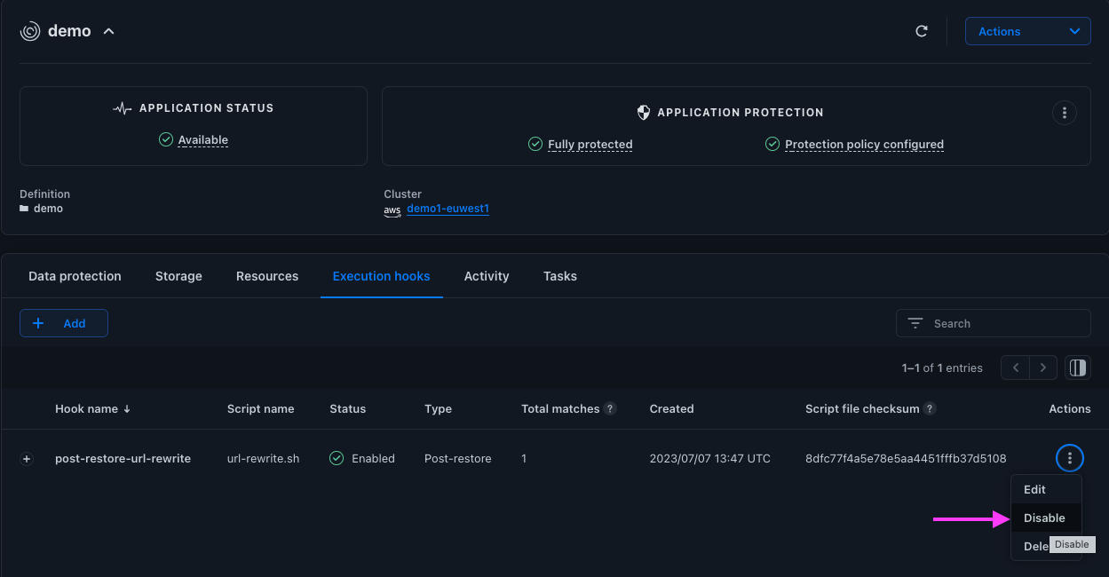Click the search filter icon
The width and height of the screenshot is (1109, 577).
pos(915,323)
